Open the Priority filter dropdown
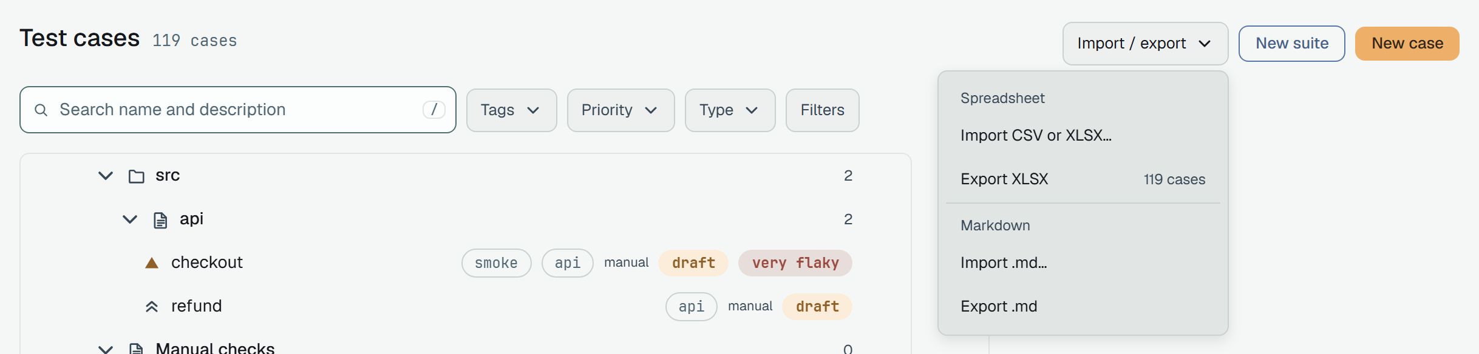 point(620,110)
